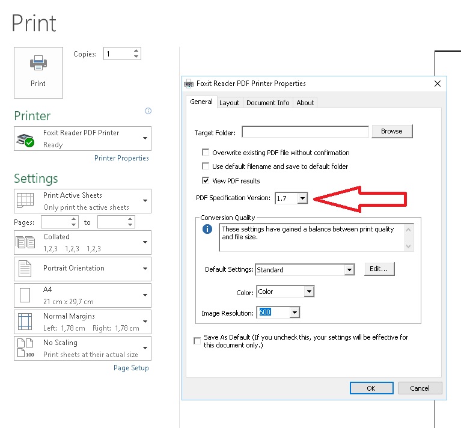
Task: Open the Color mode dropdown
Action: [309, 292]
